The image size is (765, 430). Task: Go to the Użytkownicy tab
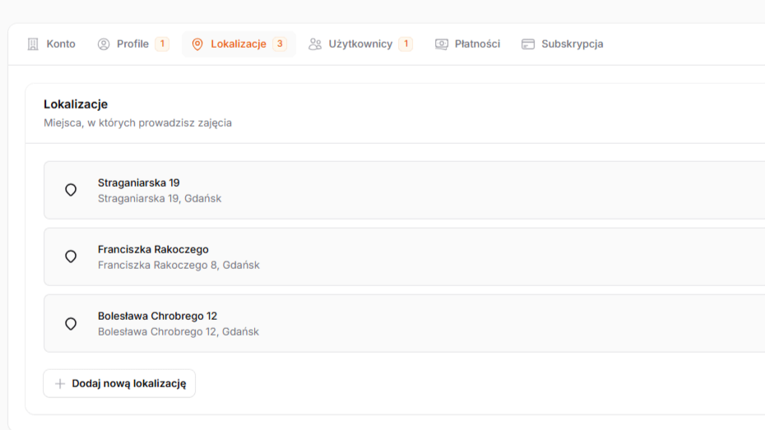360,44
